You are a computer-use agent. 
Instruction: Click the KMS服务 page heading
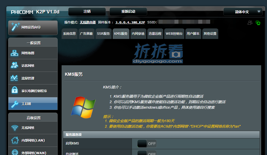point(74,74)
